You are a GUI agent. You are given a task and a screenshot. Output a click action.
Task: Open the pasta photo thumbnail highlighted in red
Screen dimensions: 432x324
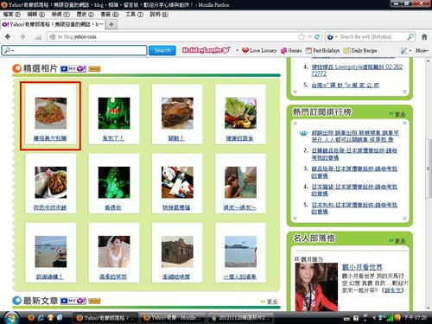(50, 113)
